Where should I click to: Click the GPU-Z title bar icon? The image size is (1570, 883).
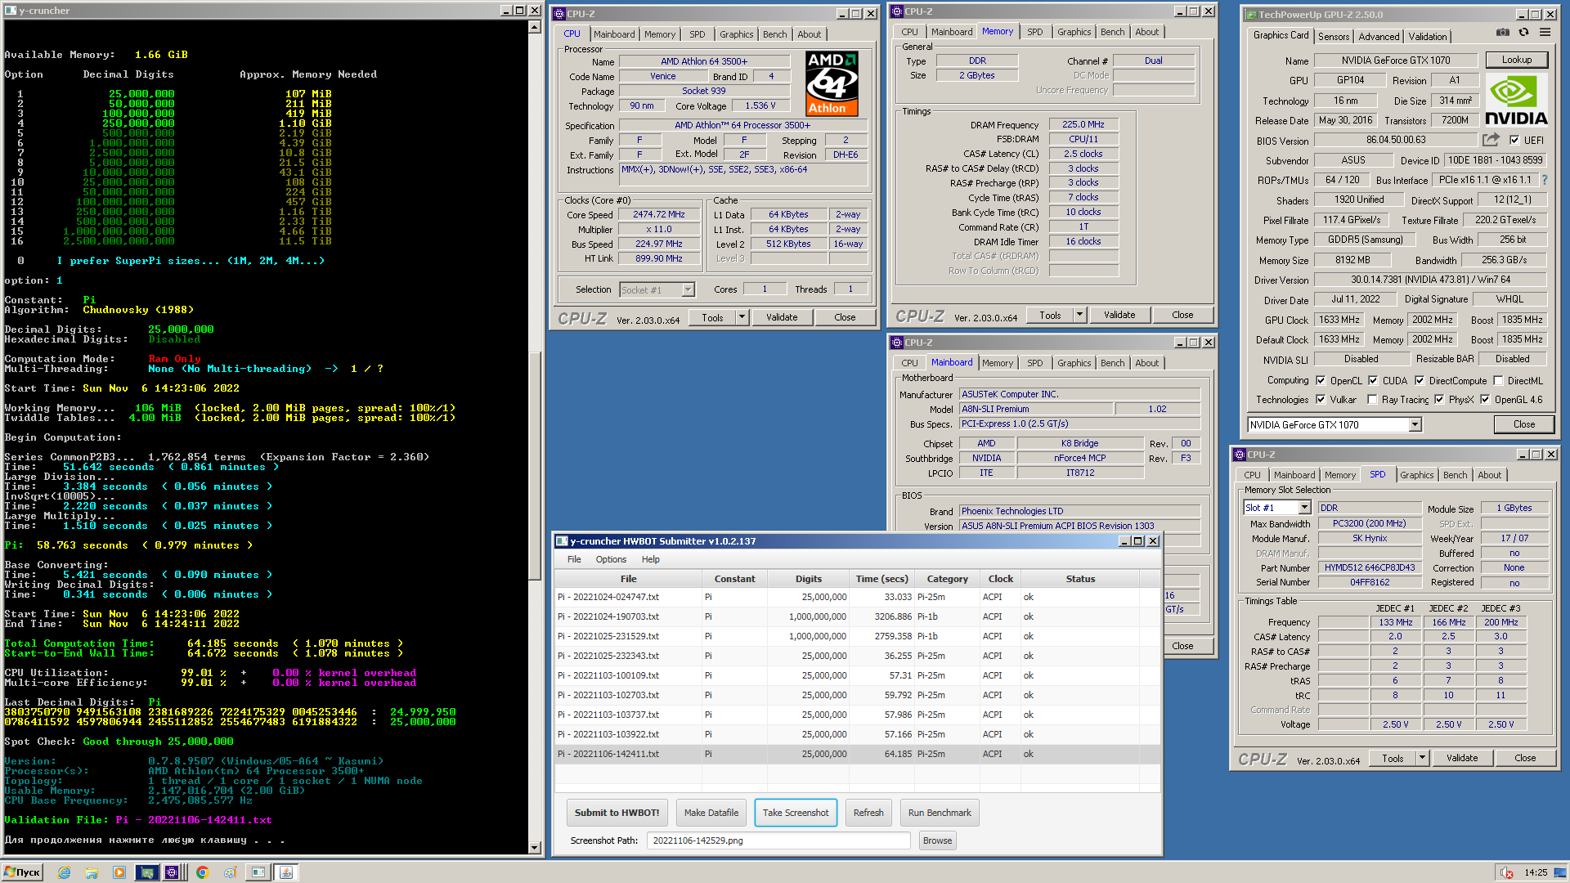point(1251,15)
